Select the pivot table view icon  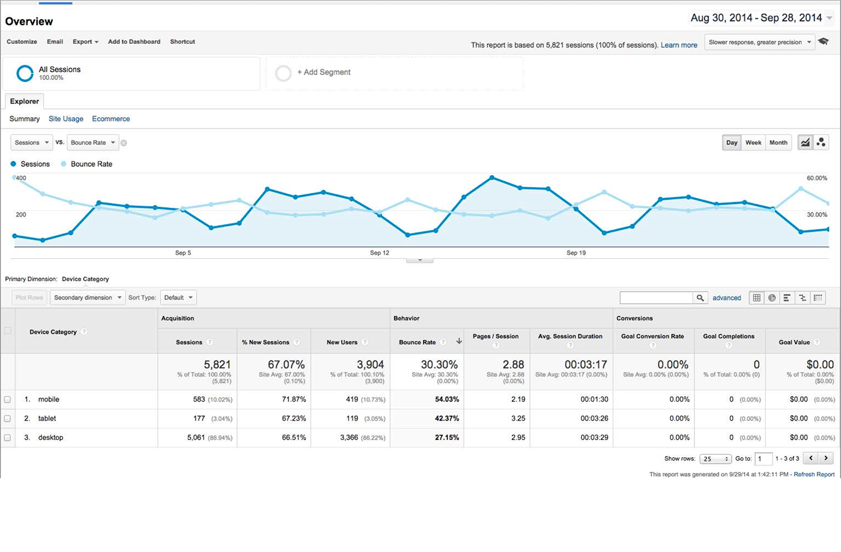(818, 298)
